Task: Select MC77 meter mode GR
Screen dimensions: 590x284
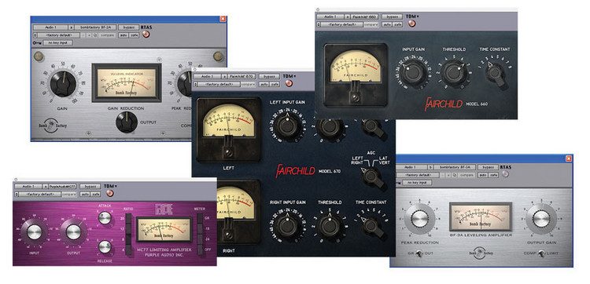Action: [x=201, y=217]
